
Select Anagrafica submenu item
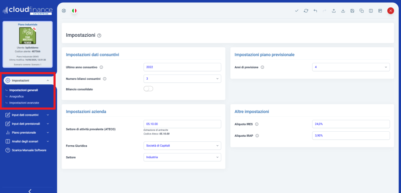pyautogui.click(x=16, y=96)
